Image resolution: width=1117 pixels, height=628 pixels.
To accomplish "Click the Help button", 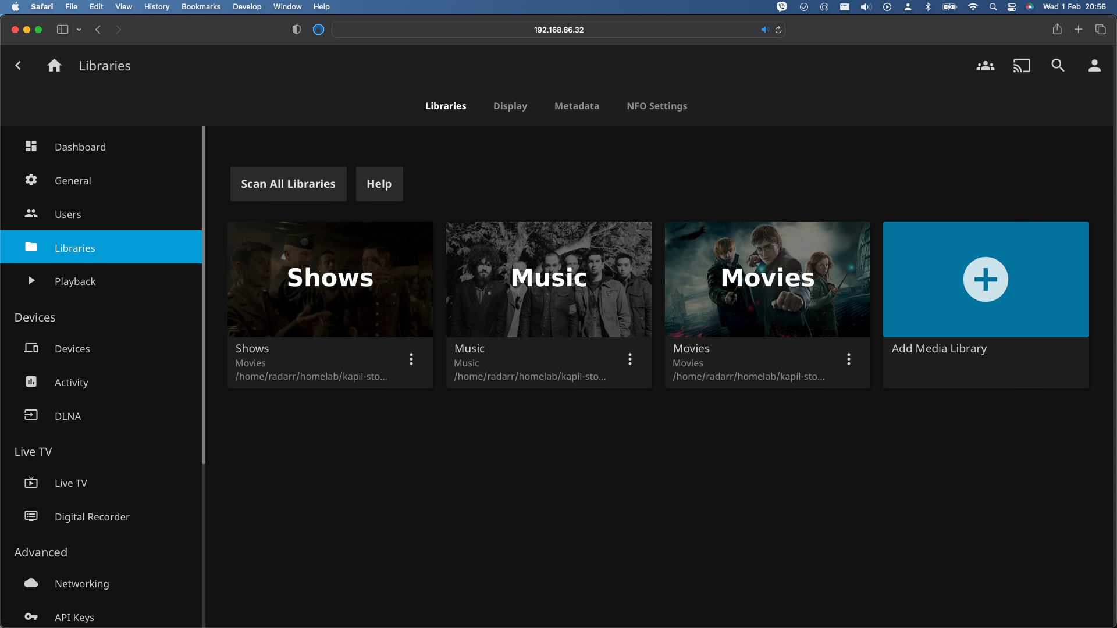I will (379, 184).
